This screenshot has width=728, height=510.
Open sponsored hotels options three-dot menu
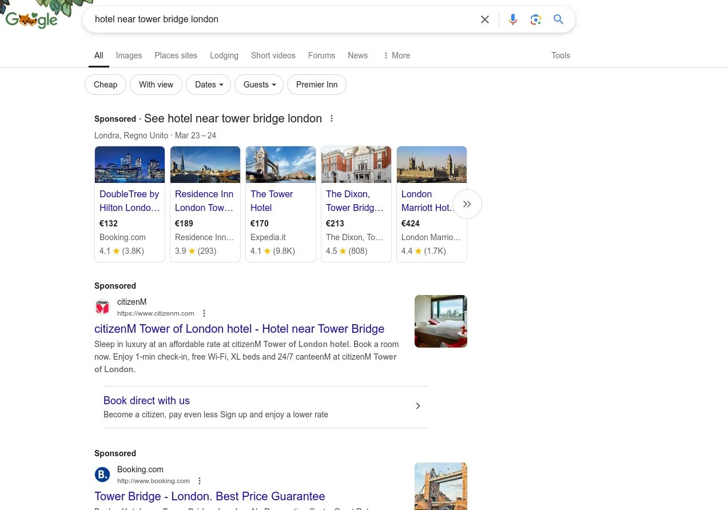tap(331, 119)
